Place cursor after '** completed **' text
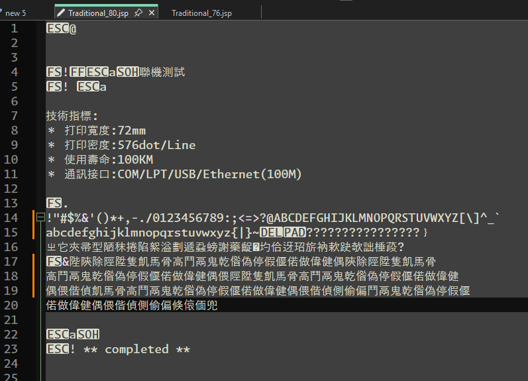 click(x=191, y=349)
